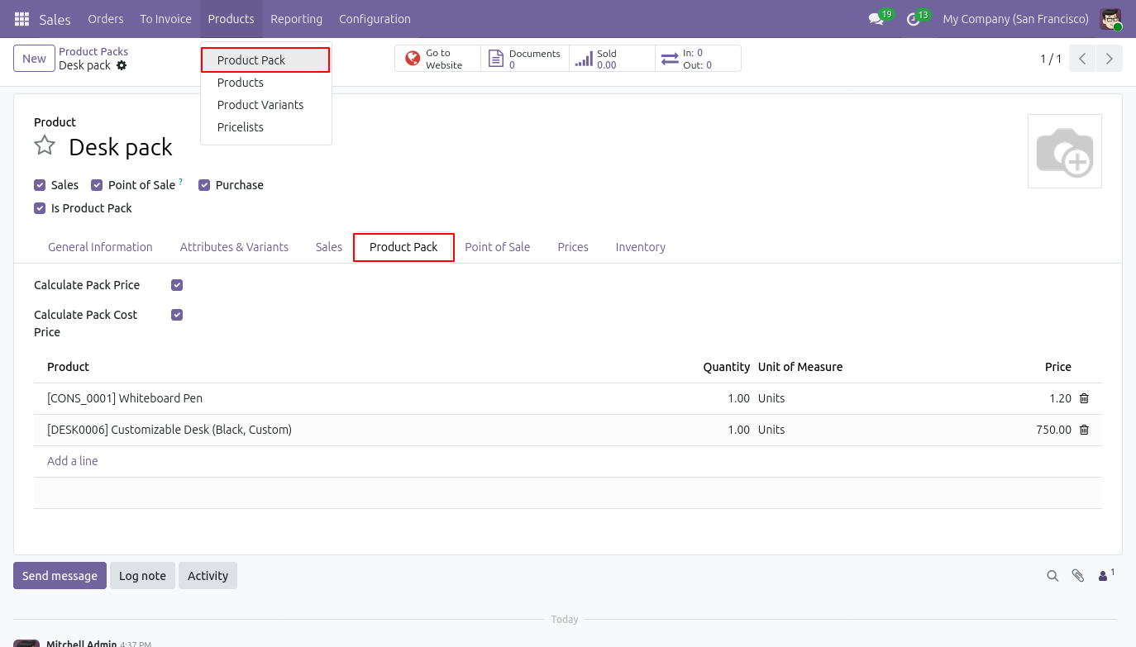Viewport: 1136px width, 647px height.
Task: Open the To Invoice menu
Action: pos(165,19)
